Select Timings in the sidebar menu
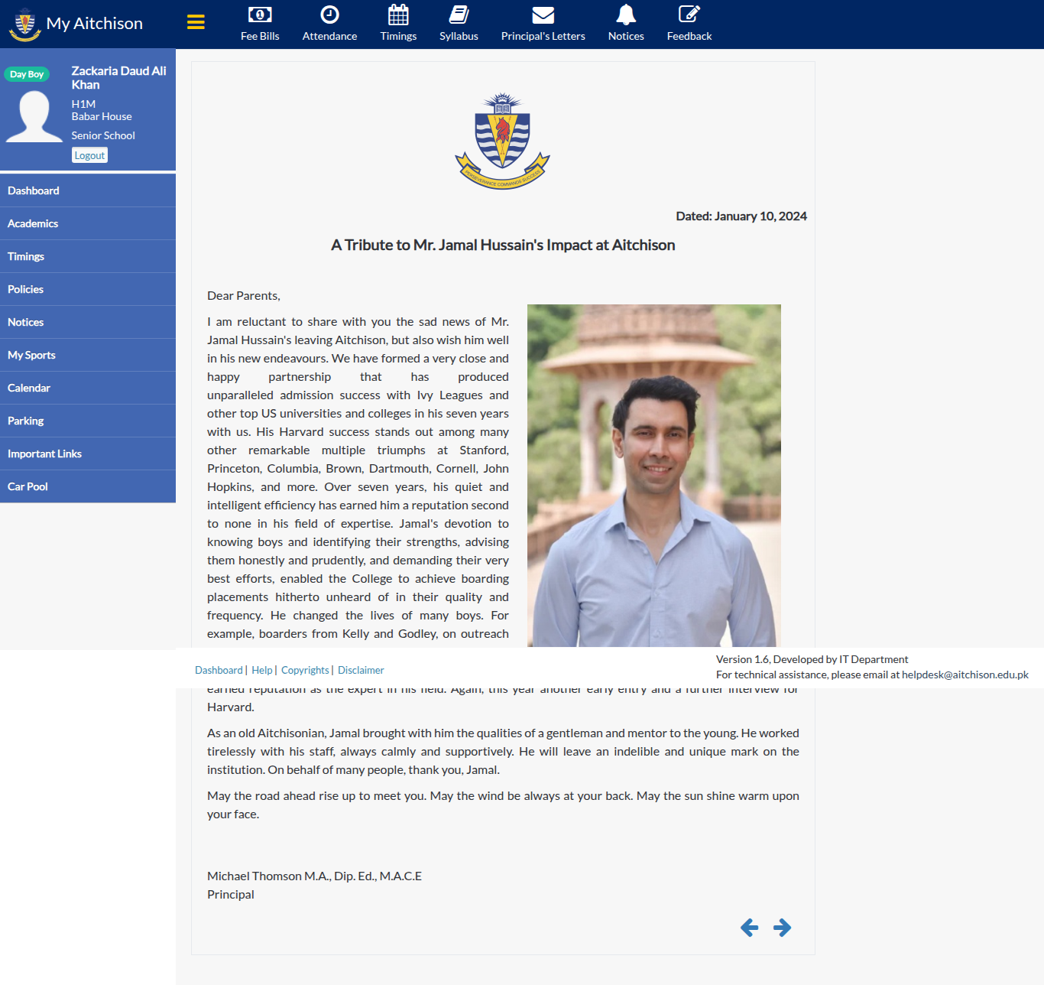The width and height of the screenshot is (1044, 985). click(88, 256)
